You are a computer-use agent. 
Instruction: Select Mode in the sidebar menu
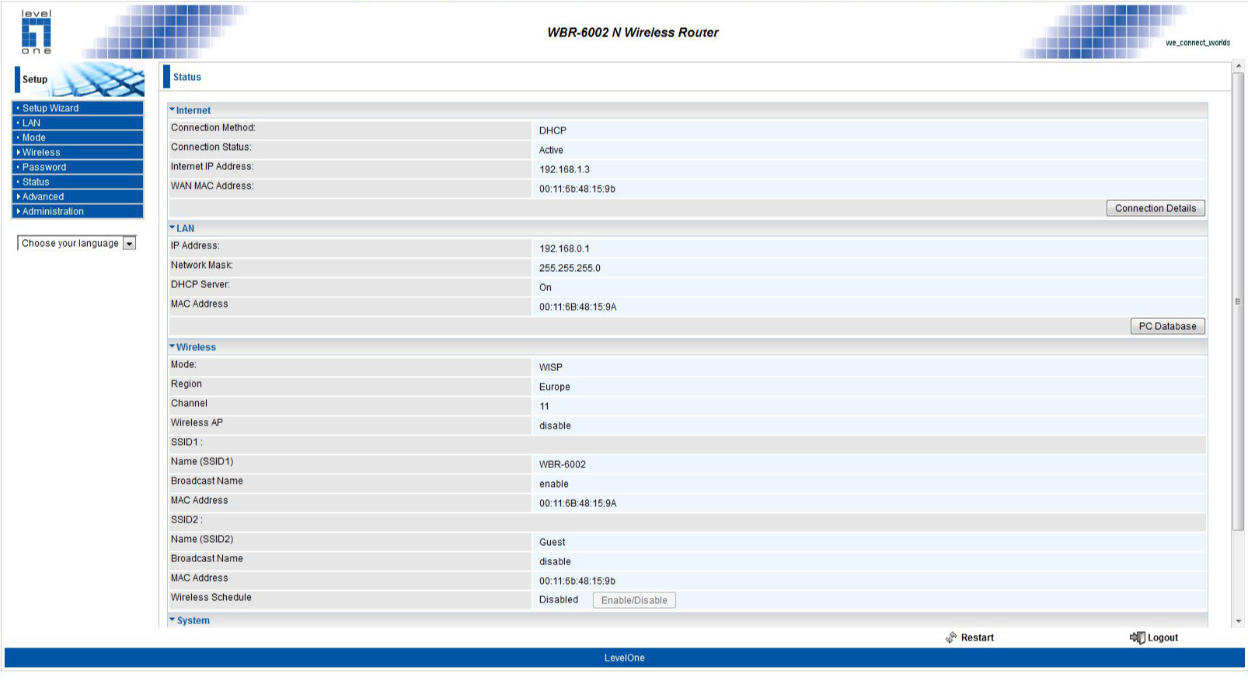coord(34,137)
